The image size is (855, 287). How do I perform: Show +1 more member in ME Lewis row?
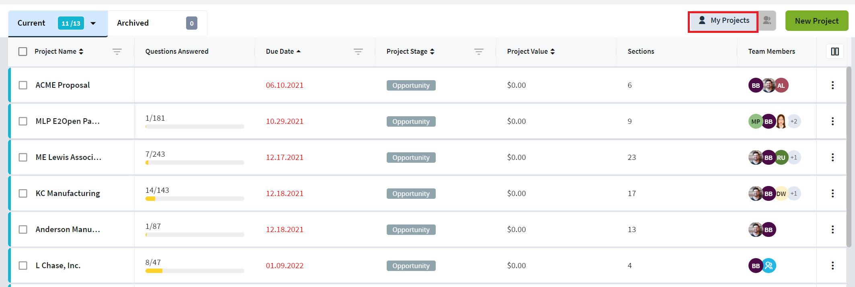click(x=794, y=158)
